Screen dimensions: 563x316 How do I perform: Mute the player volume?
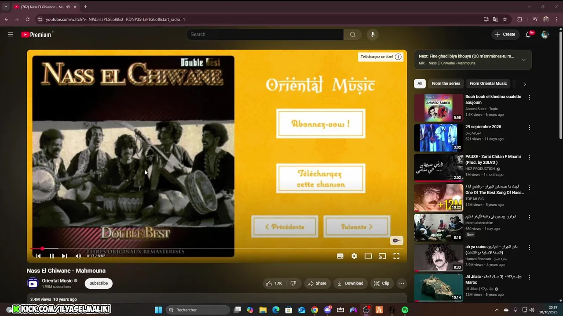point(78,256)
